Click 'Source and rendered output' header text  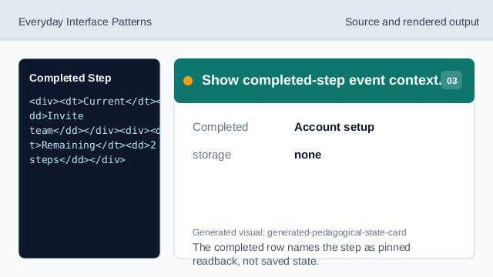click(412, 22)
